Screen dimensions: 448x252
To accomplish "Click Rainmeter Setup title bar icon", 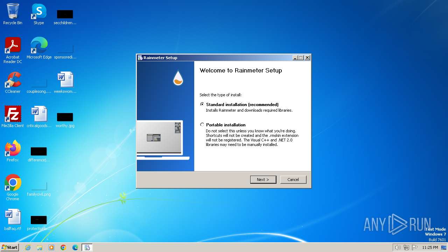I will (x=140, y=58).
